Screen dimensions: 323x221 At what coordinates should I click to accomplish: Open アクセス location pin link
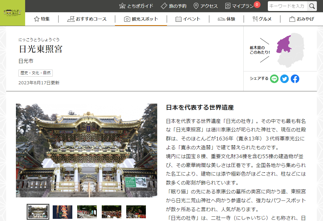pos(206,6)
